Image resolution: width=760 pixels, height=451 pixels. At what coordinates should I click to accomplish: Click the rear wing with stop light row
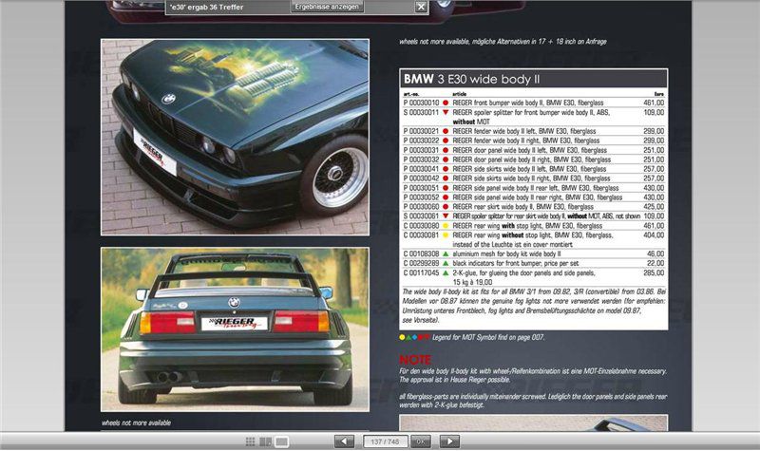click(x=534, y=226)
